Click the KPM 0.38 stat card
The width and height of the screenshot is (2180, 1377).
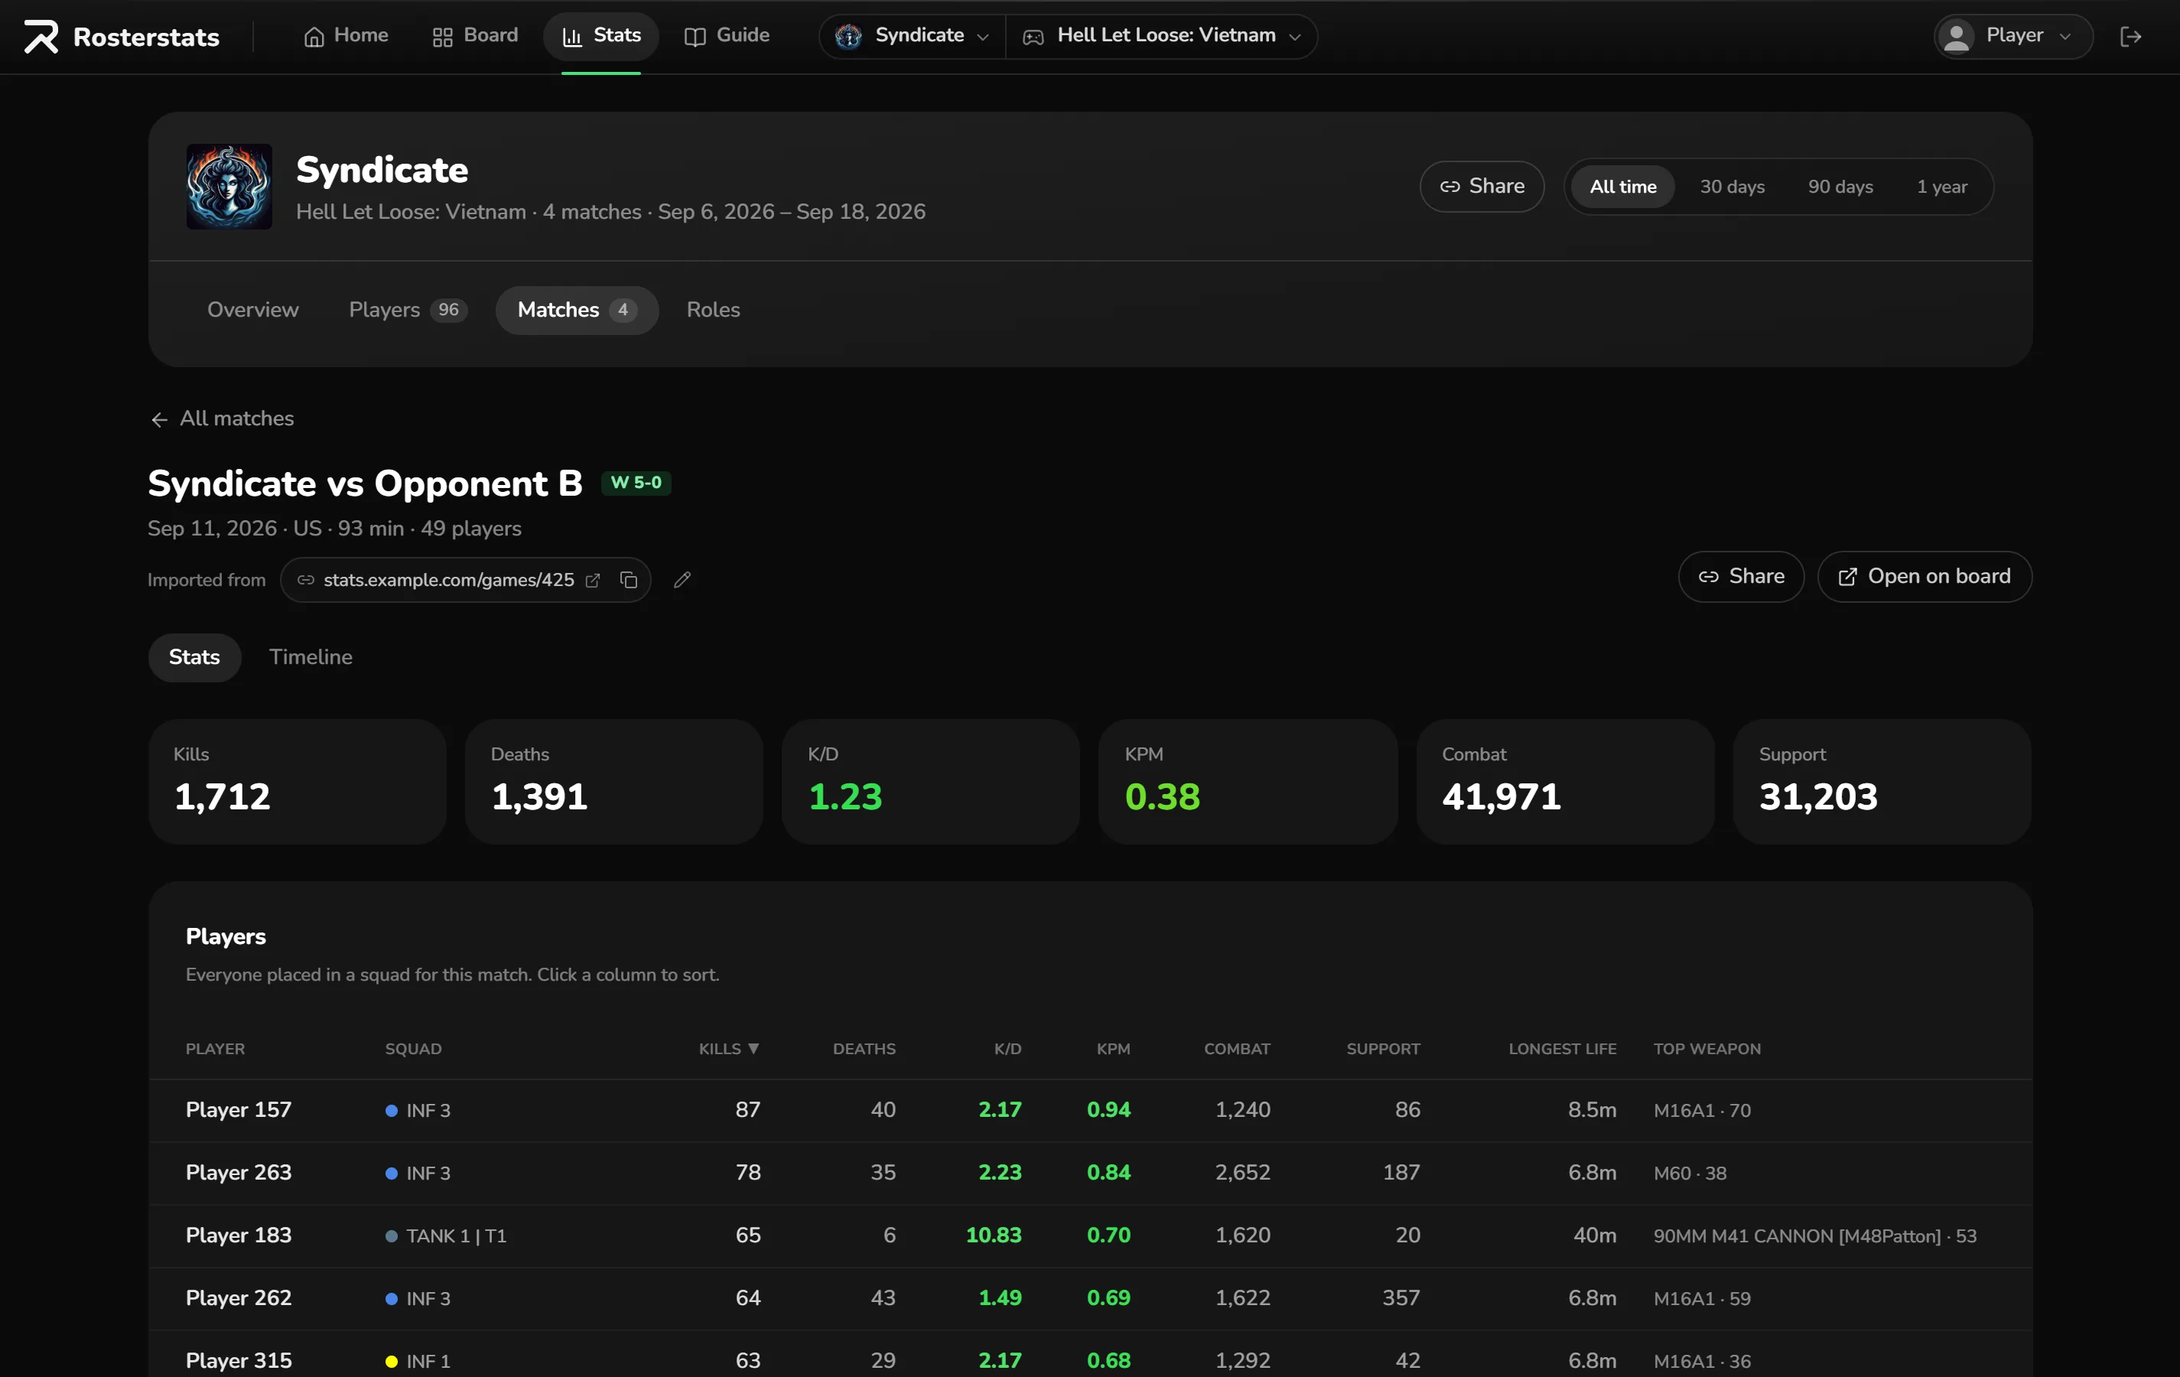click(x=1248, y=782)
